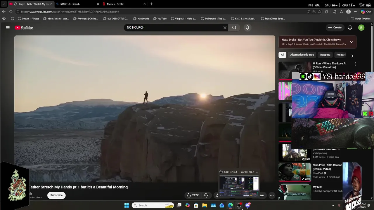This screenshot has height=210, width=374.
Task: Open more actions three-dot below video
Action: 272,195
